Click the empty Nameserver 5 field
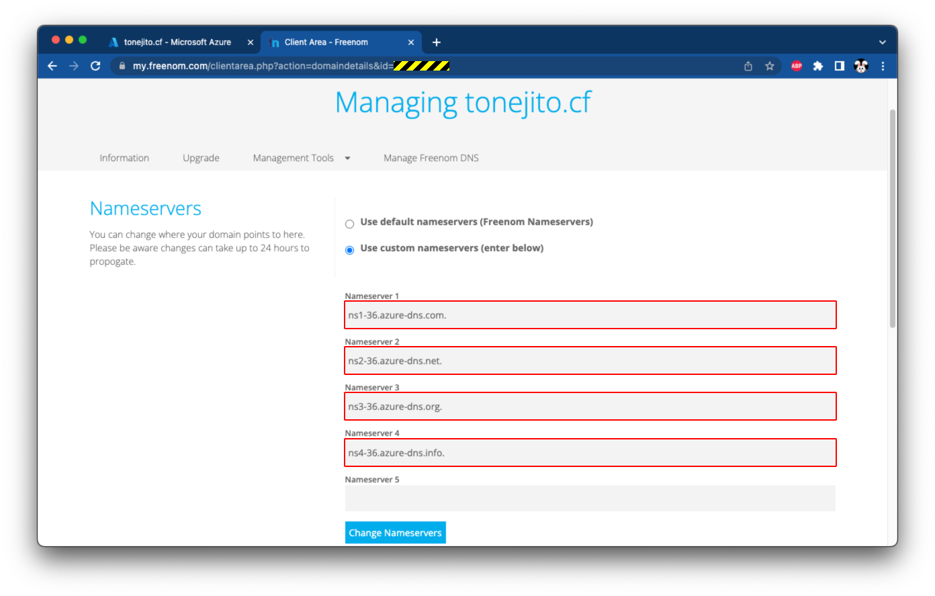This screenshot has height=596, width=935. point(590,499)
